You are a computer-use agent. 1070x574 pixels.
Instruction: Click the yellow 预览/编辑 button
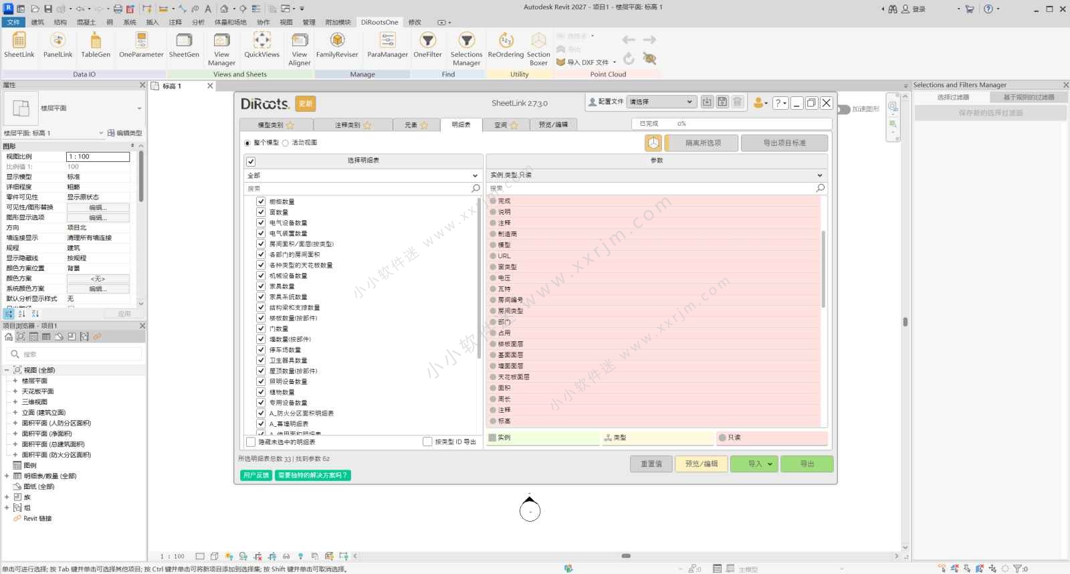click(702, 464)
